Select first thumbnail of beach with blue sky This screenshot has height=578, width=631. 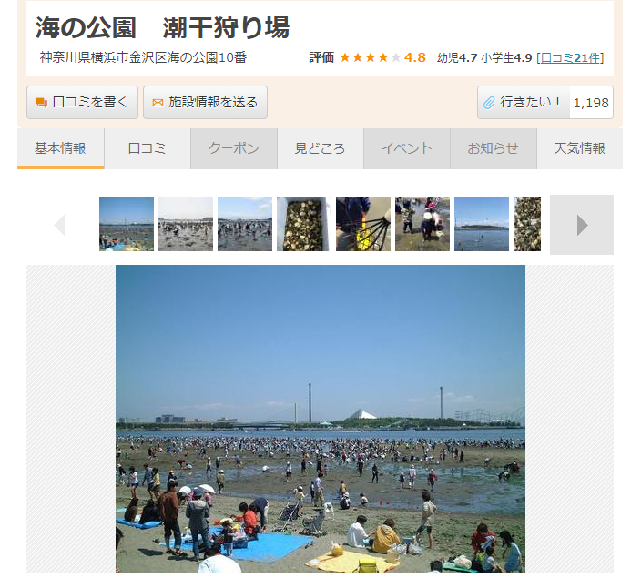pos(127,224)
